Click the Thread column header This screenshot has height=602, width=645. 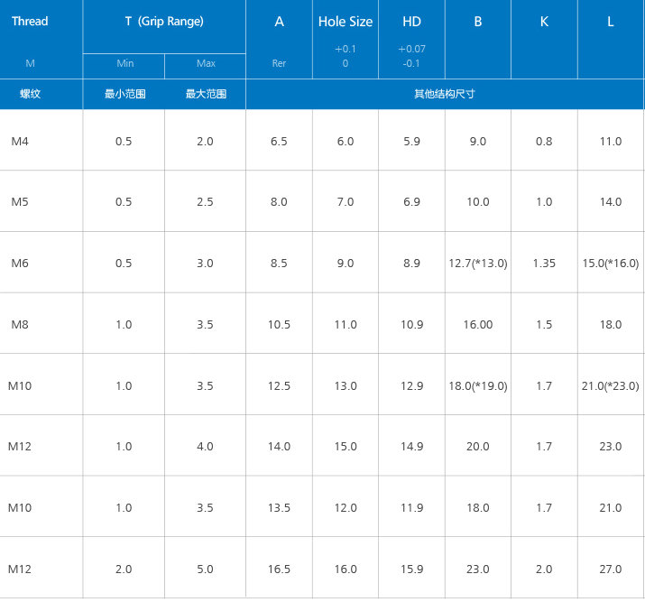30,22
